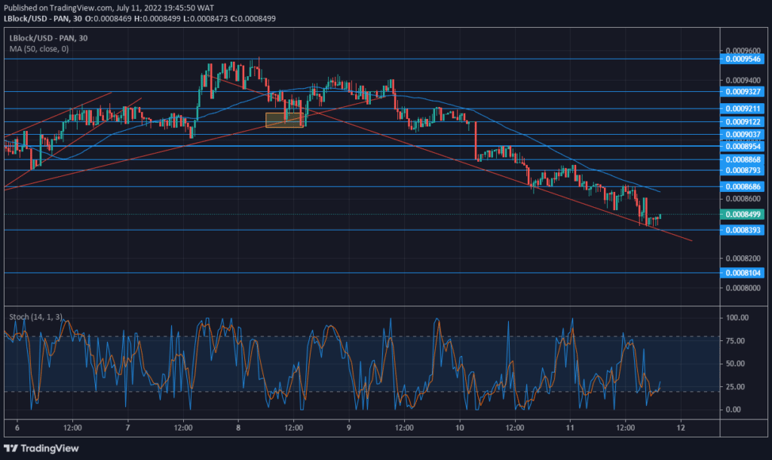
Task: Select the 0.0008954 price level label
Action: pyautogui.click(x=742, y=147)
